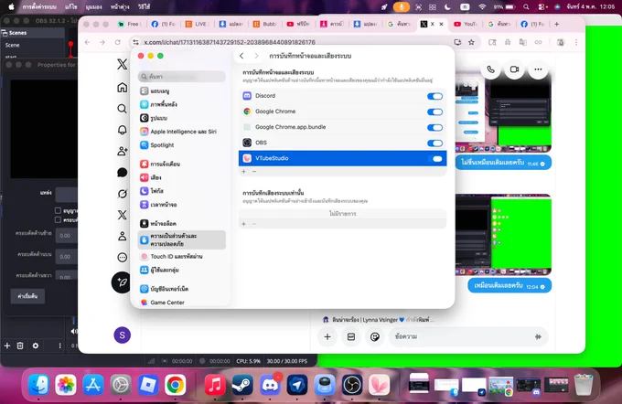The height and width of the screenshot is (404, 622).
Task: Open X messages chat icon
Action: click(123, 172)
